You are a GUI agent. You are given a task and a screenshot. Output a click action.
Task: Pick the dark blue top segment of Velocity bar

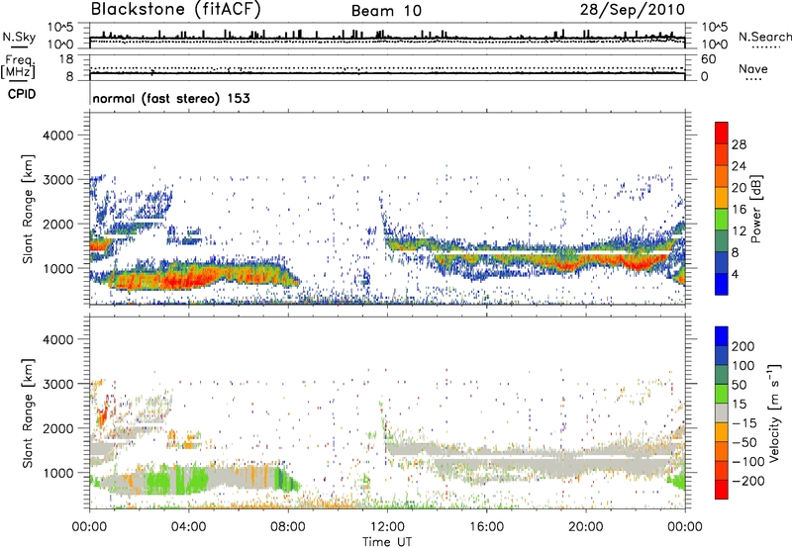tap(722, 336)
